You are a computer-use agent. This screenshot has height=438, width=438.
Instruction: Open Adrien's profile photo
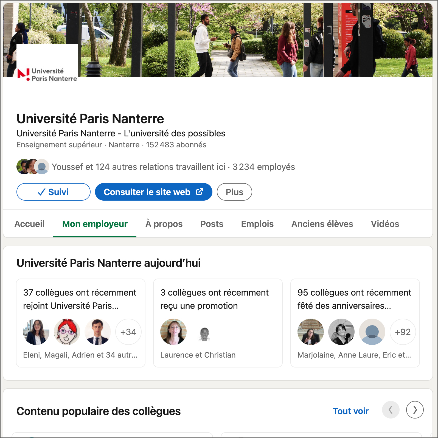98,332
